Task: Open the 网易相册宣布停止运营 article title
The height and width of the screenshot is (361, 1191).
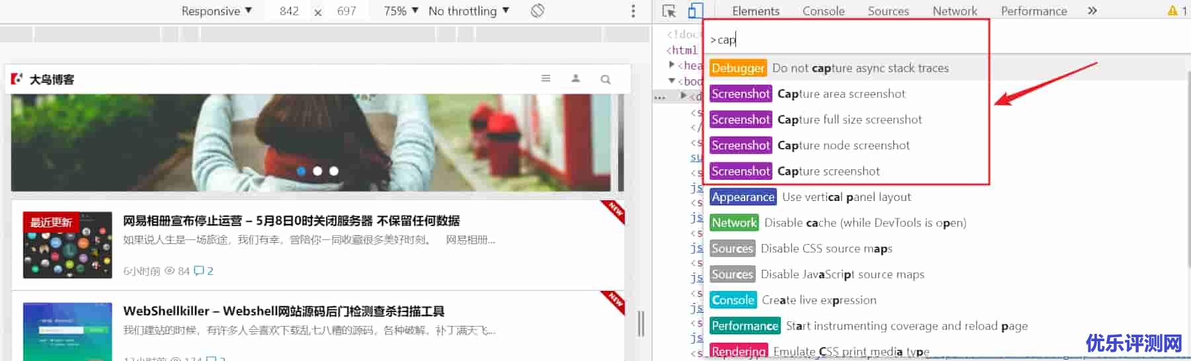Action: 291,221
